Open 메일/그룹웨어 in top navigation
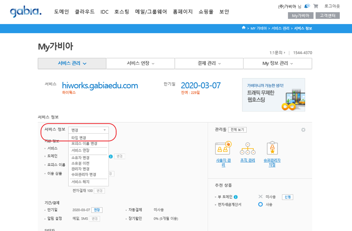Screen dimensions: 352x231 click(x=151, y=12)
